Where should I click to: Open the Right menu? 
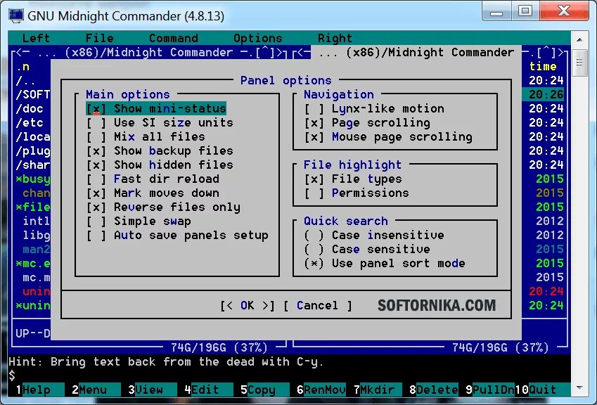pos(335,38)
